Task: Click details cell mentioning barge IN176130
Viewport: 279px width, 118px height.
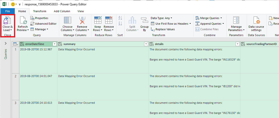Action: click(x=194, y=109)
